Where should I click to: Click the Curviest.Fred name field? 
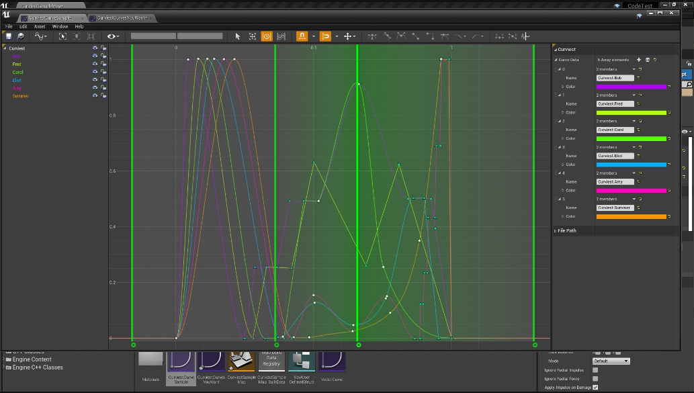(x=615, y=104)
